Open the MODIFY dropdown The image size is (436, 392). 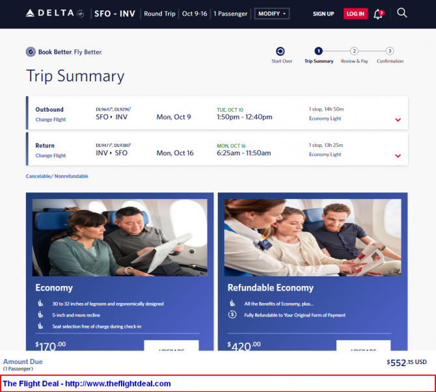click(x=272, y=14)
